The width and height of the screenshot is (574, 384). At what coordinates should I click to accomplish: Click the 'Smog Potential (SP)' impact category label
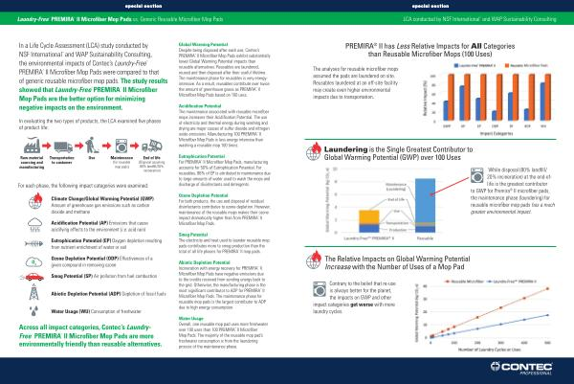point(72,276)
